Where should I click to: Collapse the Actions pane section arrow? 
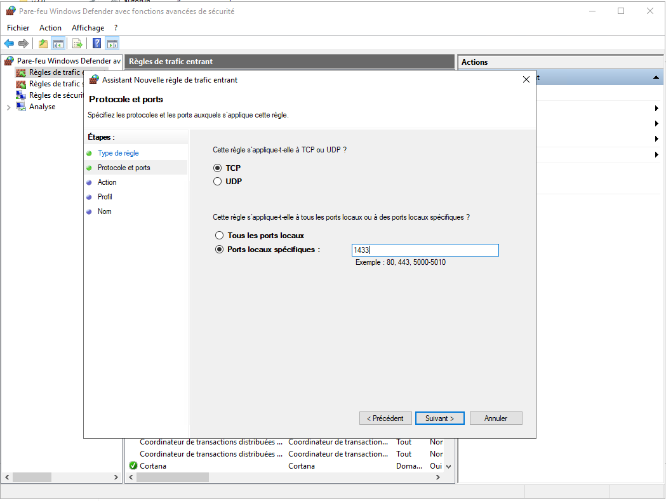coord(656,77)
